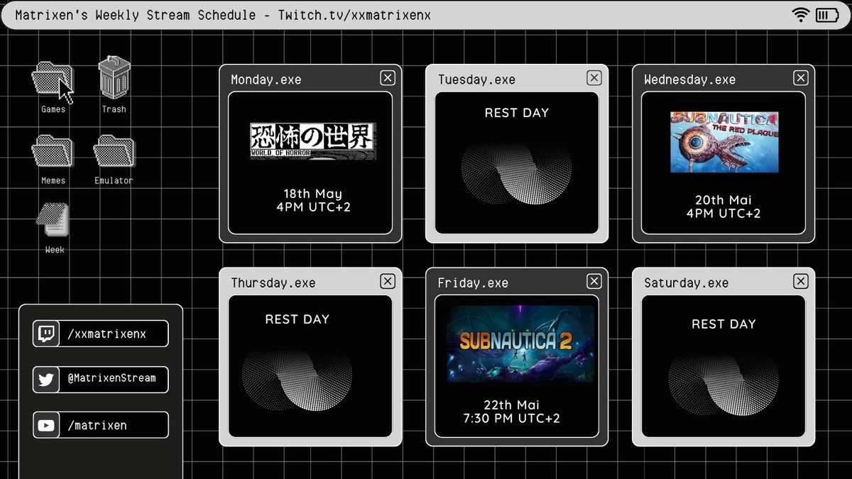Click the YouTube play icon
852x479 pixels.
point(47,425)
